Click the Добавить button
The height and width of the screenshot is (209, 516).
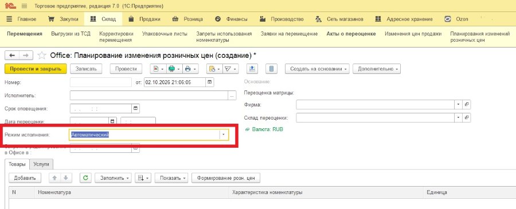pos(25,178)
